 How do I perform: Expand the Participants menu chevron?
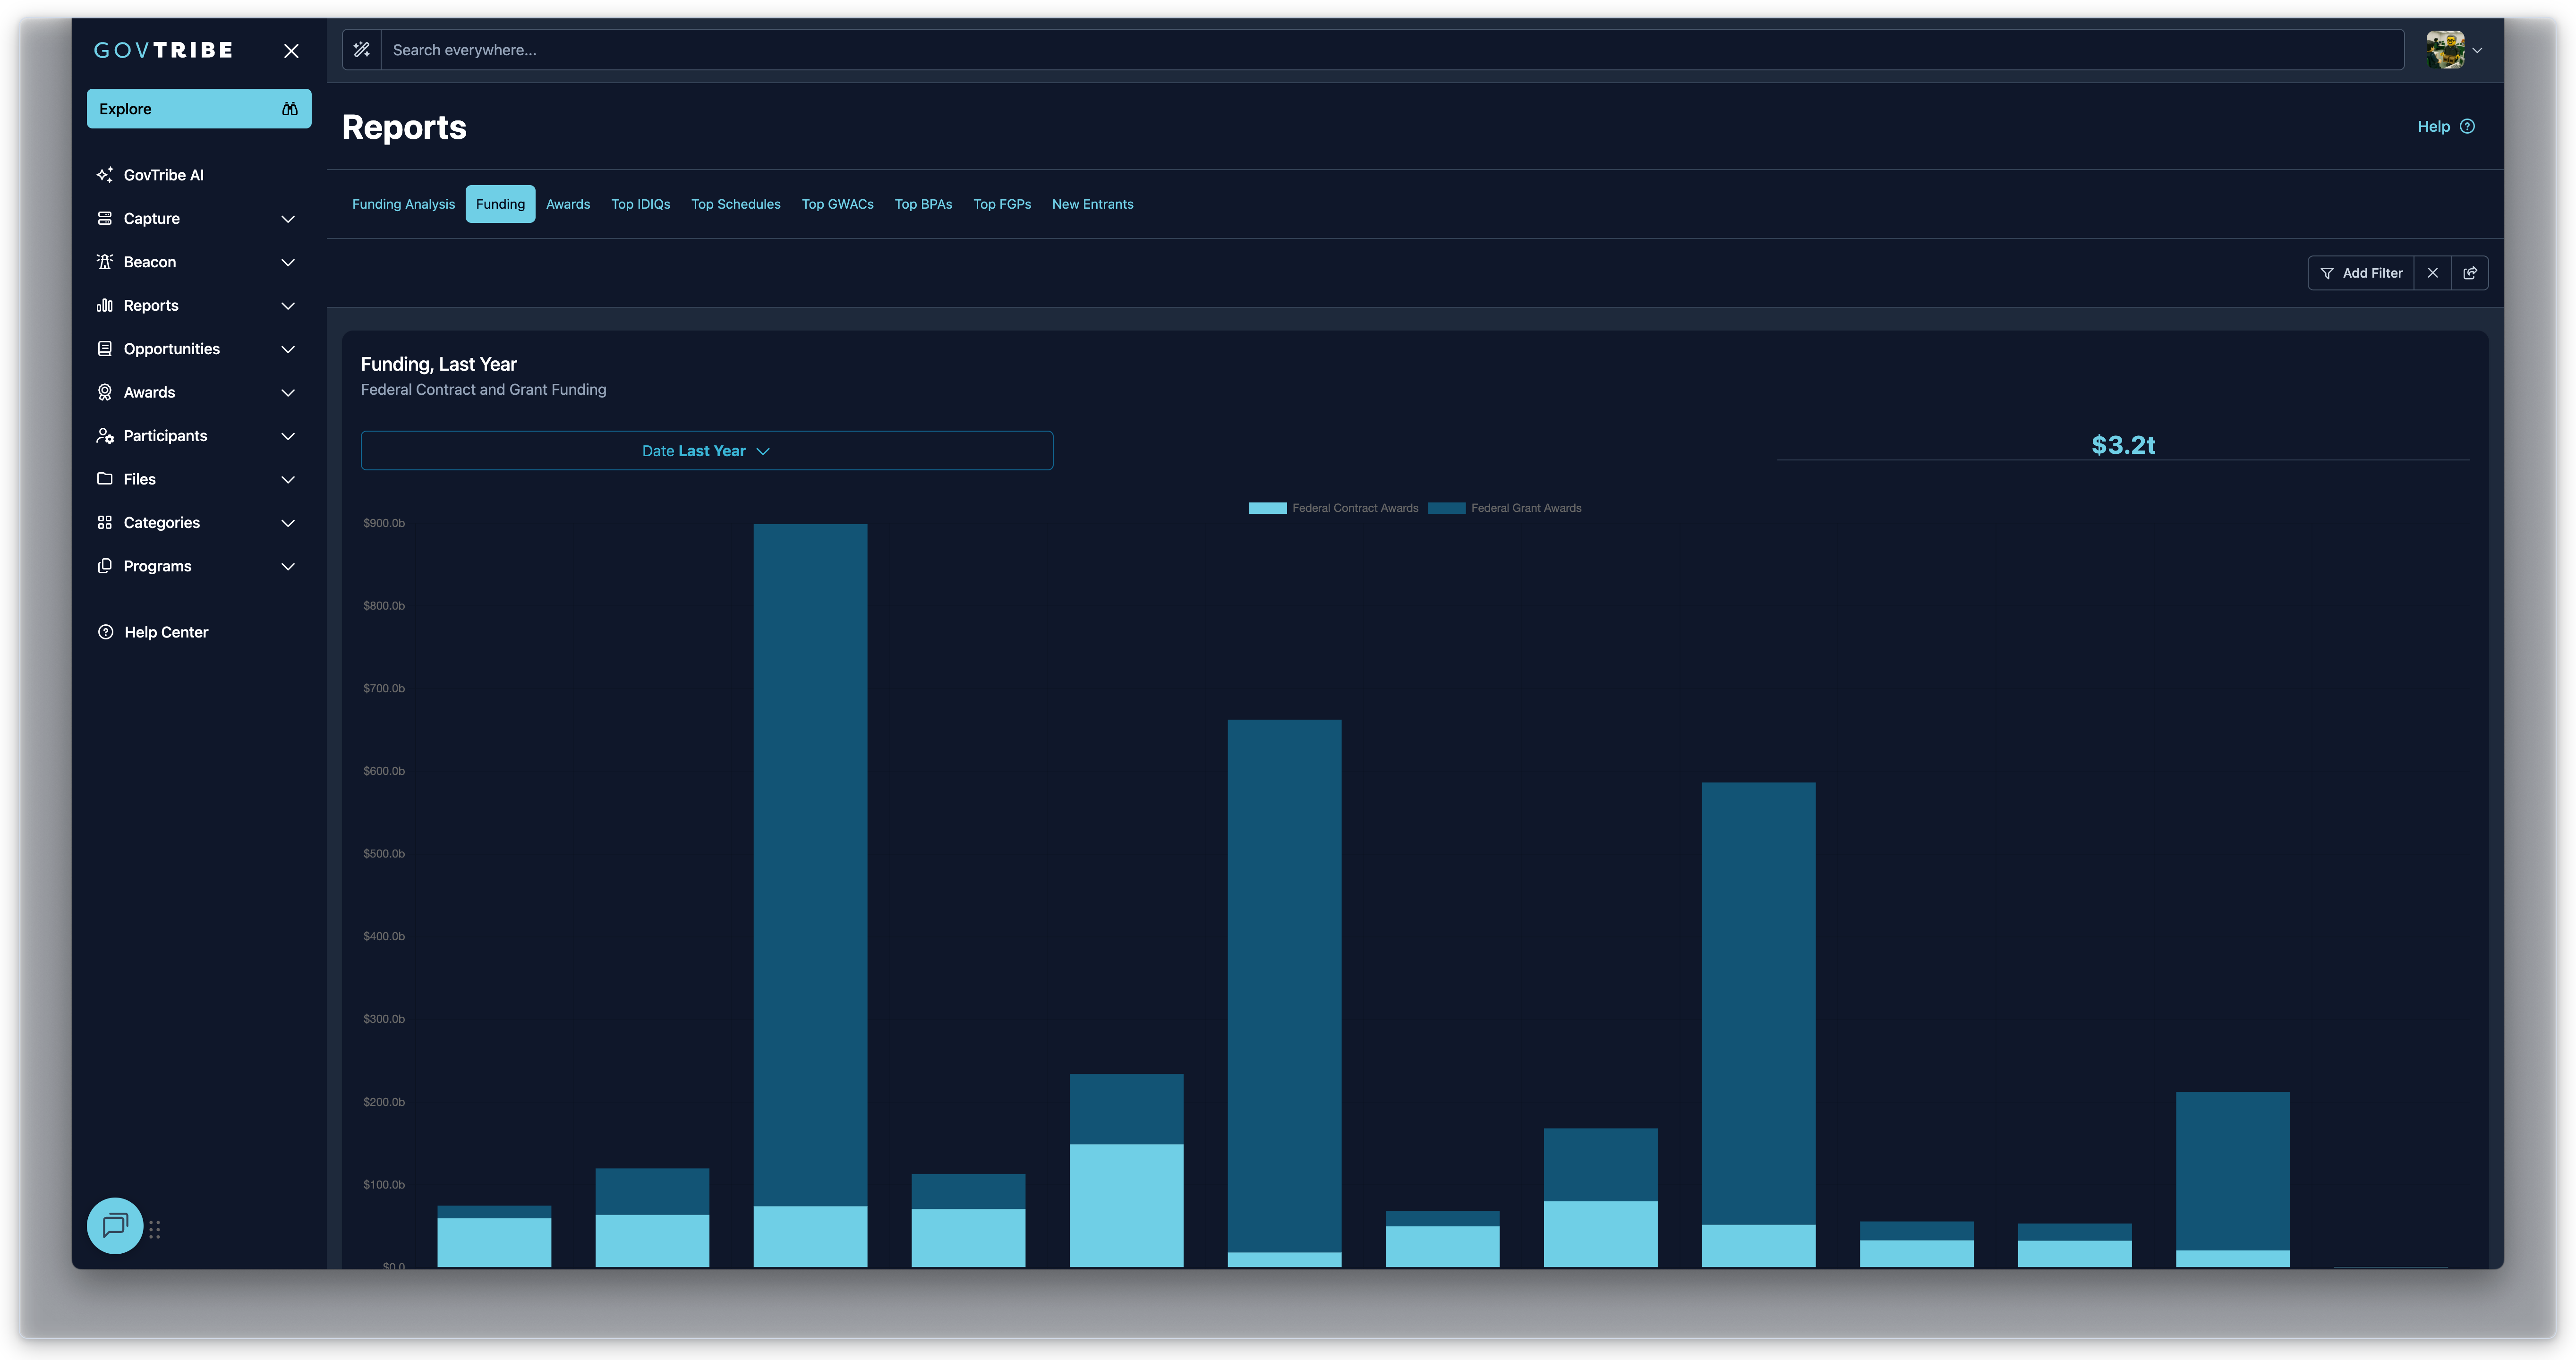coord(288,437)
